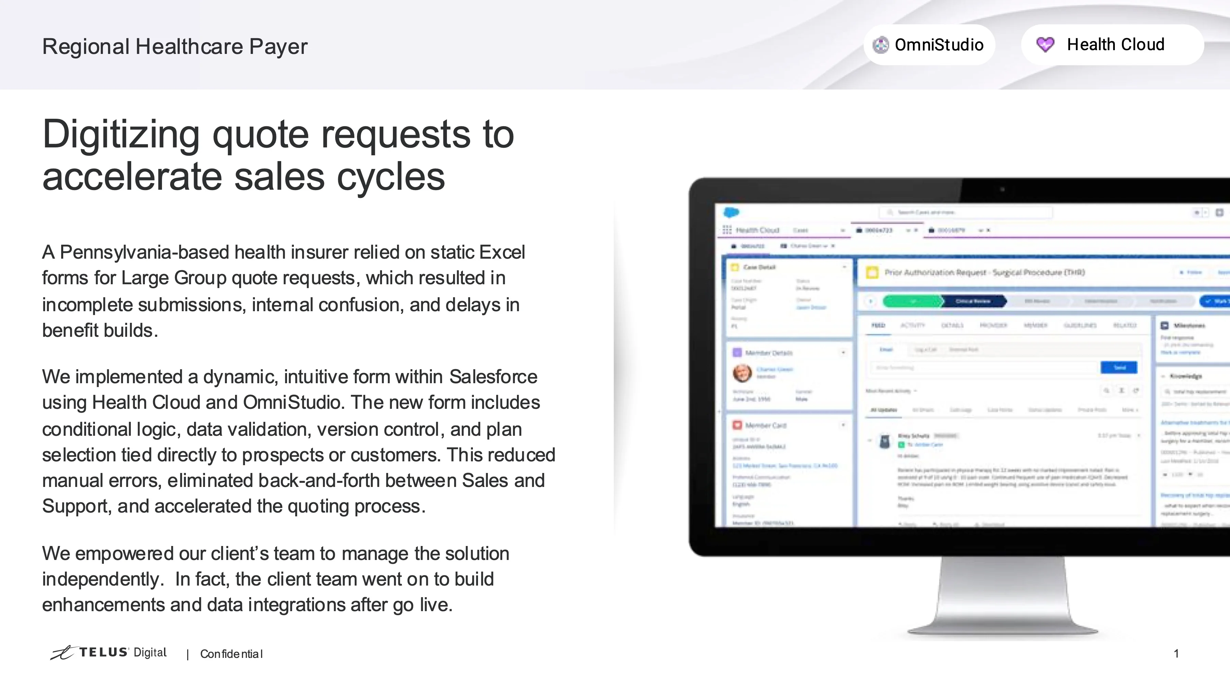Image resolution: width=1230 pixels, height=691 pixels.
Task: Click the yellow Prior Authorization case icon
Action: pos(872,273)
